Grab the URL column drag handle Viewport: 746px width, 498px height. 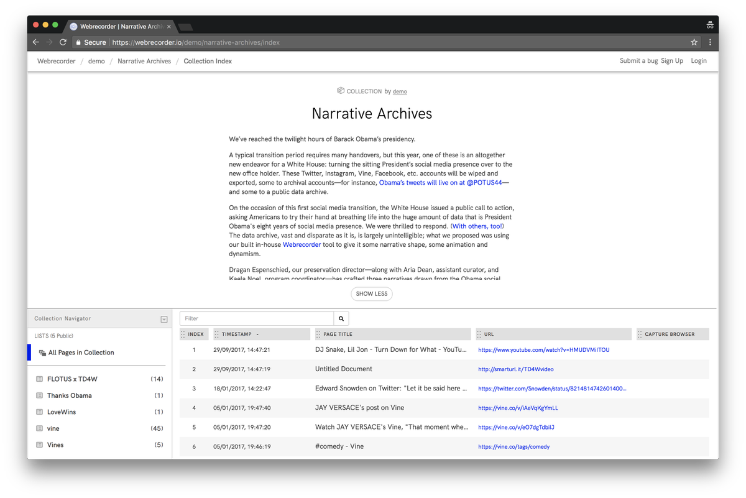[479, 334]
